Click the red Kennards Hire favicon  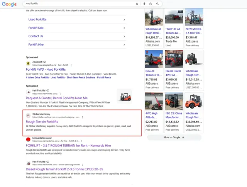28,139
